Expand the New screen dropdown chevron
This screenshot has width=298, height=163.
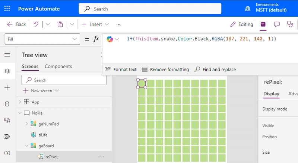(57, 91)
